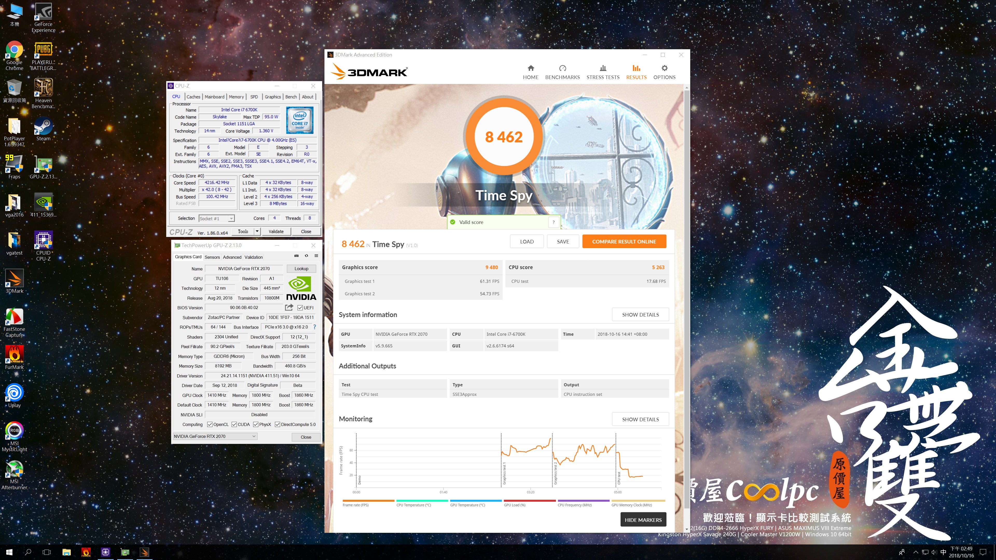Open MSI MysticLight desktop icon
The width and height of the screenshot is (996, 560).
pos(14,437)
